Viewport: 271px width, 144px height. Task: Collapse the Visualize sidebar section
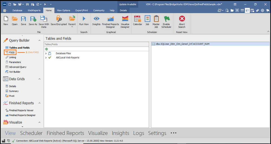[39, 122]
